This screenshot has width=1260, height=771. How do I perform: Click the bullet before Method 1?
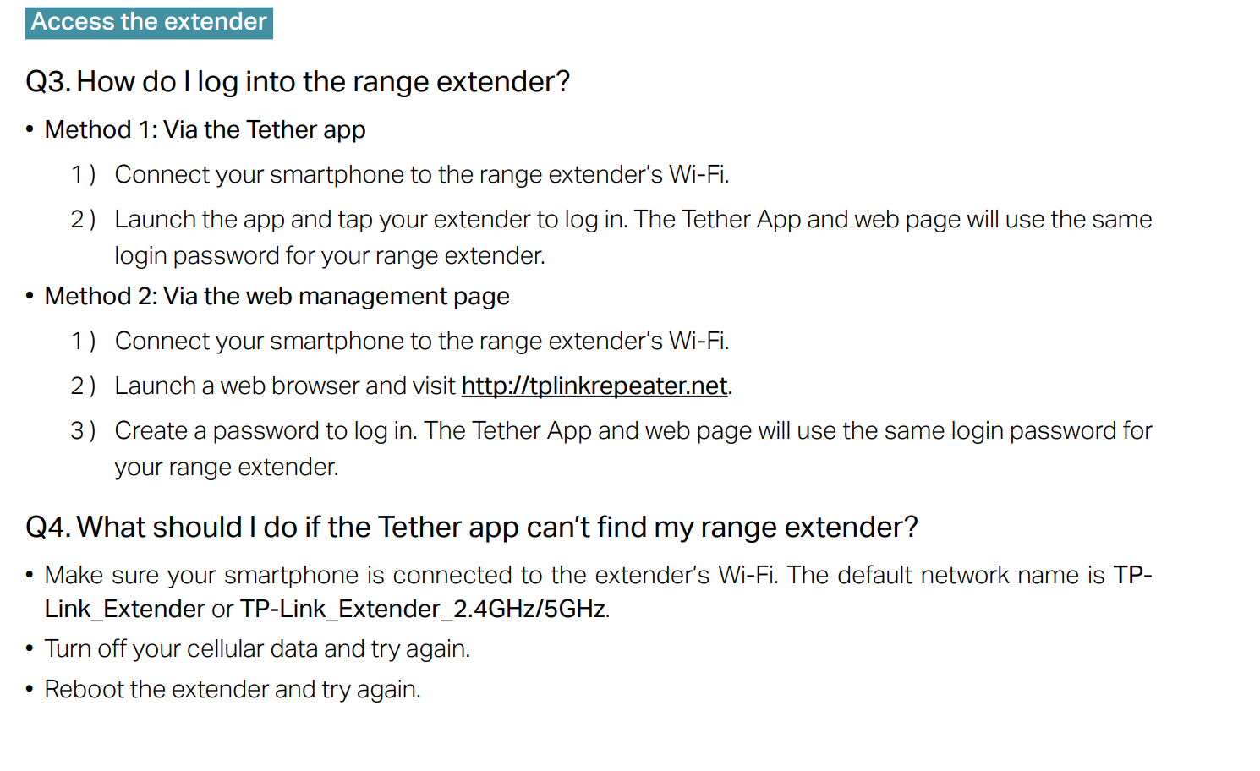pyautogui.click(x=30, y=129)
